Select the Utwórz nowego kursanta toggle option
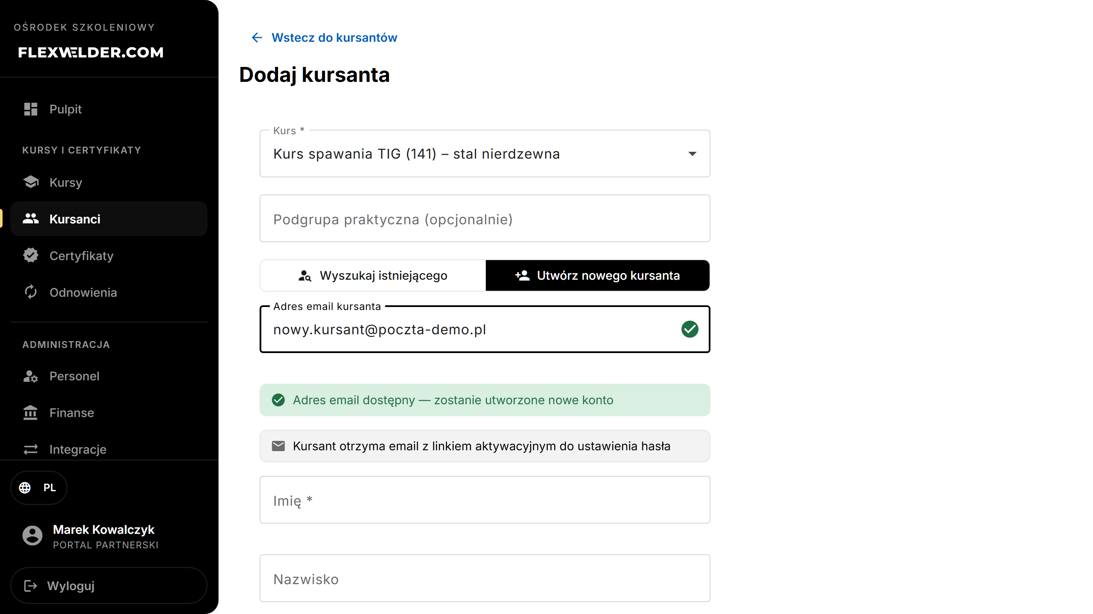This screenshot has height=614, width=1093. coord(598,275)
